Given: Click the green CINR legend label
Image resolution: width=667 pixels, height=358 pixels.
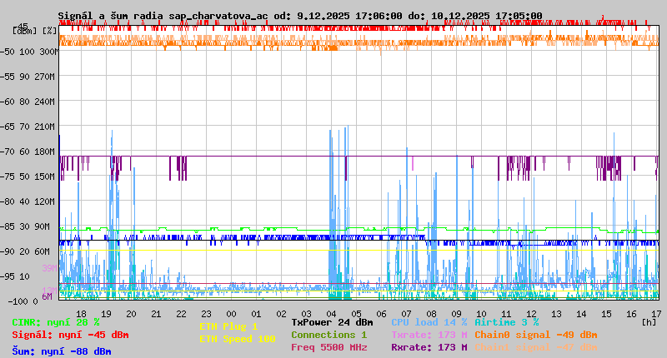Looking at the screenshot, I should coord(56,322).
